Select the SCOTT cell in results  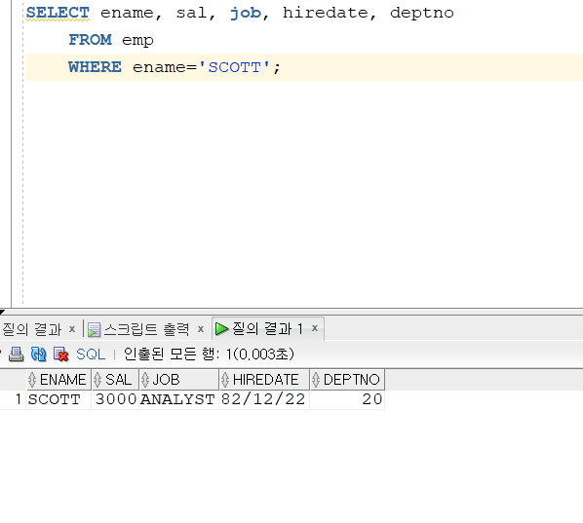coord(58,399)
